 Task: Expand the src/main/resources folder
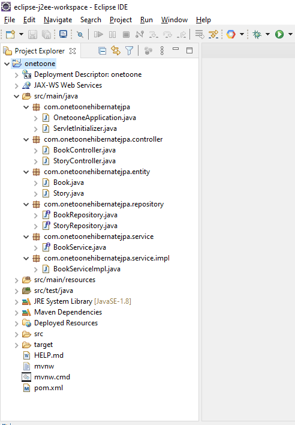pyautogui.click(x=17, y=280)
